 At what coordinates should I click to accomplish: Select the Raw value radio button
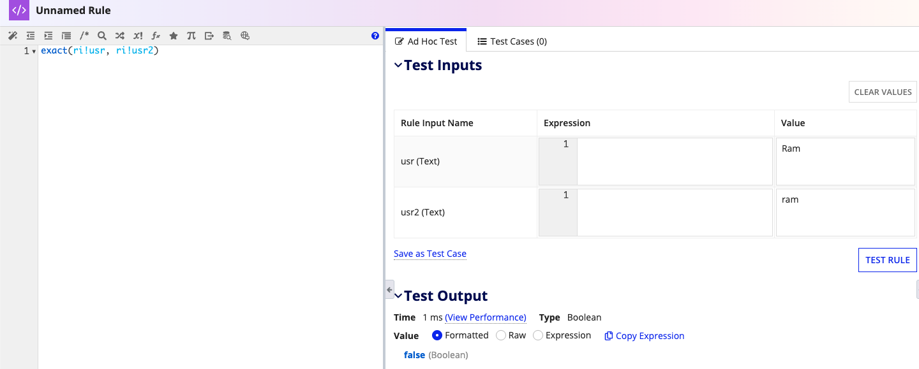pos(501,335)
